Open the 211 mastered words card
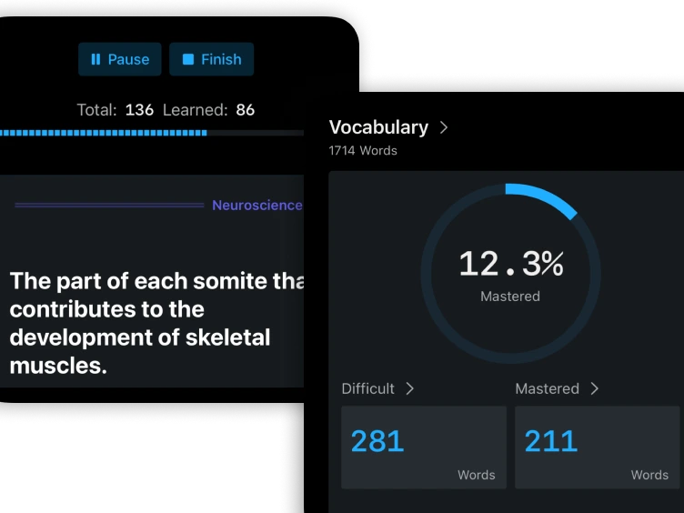The height and width of the screenshot is (513, 684). point(597,448)
